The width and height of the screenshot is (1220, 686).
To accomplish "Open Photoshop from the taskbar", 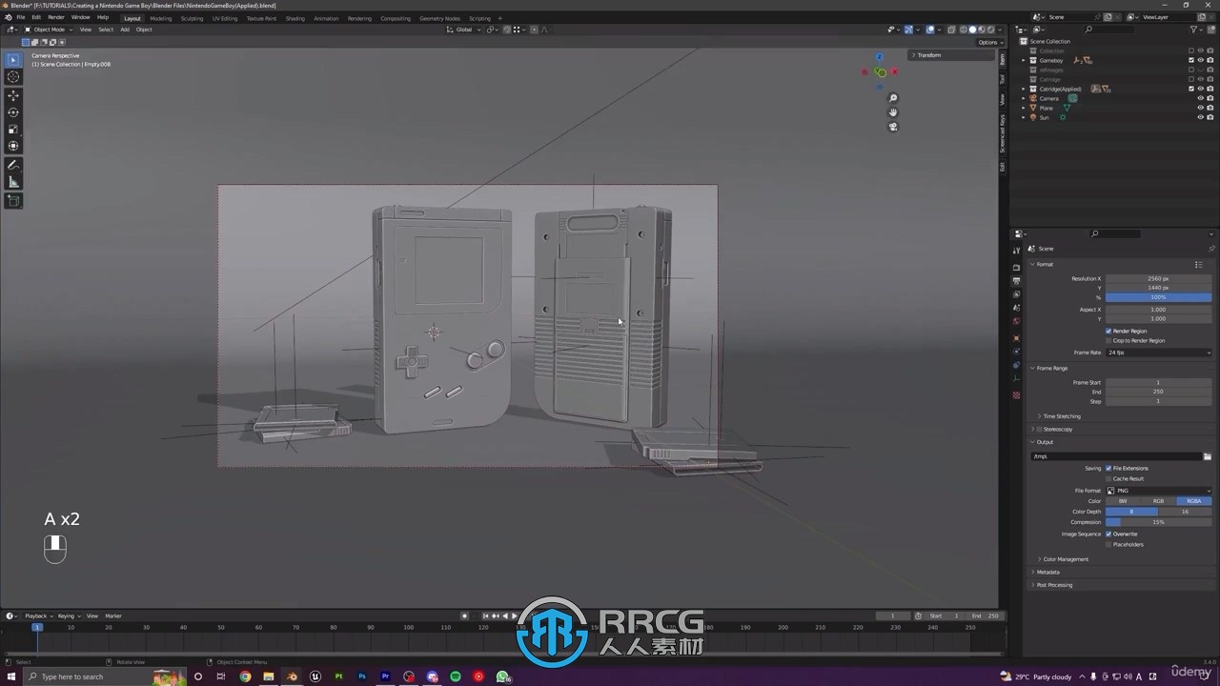I will point(362,676).
